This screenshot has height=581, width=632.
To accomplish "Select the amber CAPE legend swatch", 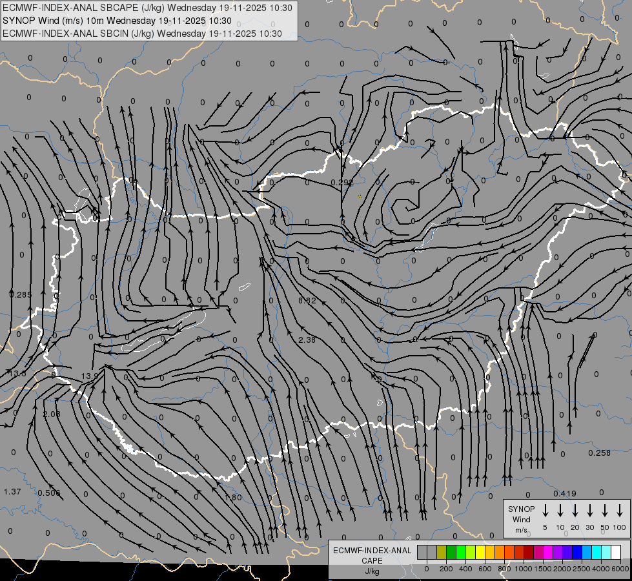I will click(x=490, y=552).
